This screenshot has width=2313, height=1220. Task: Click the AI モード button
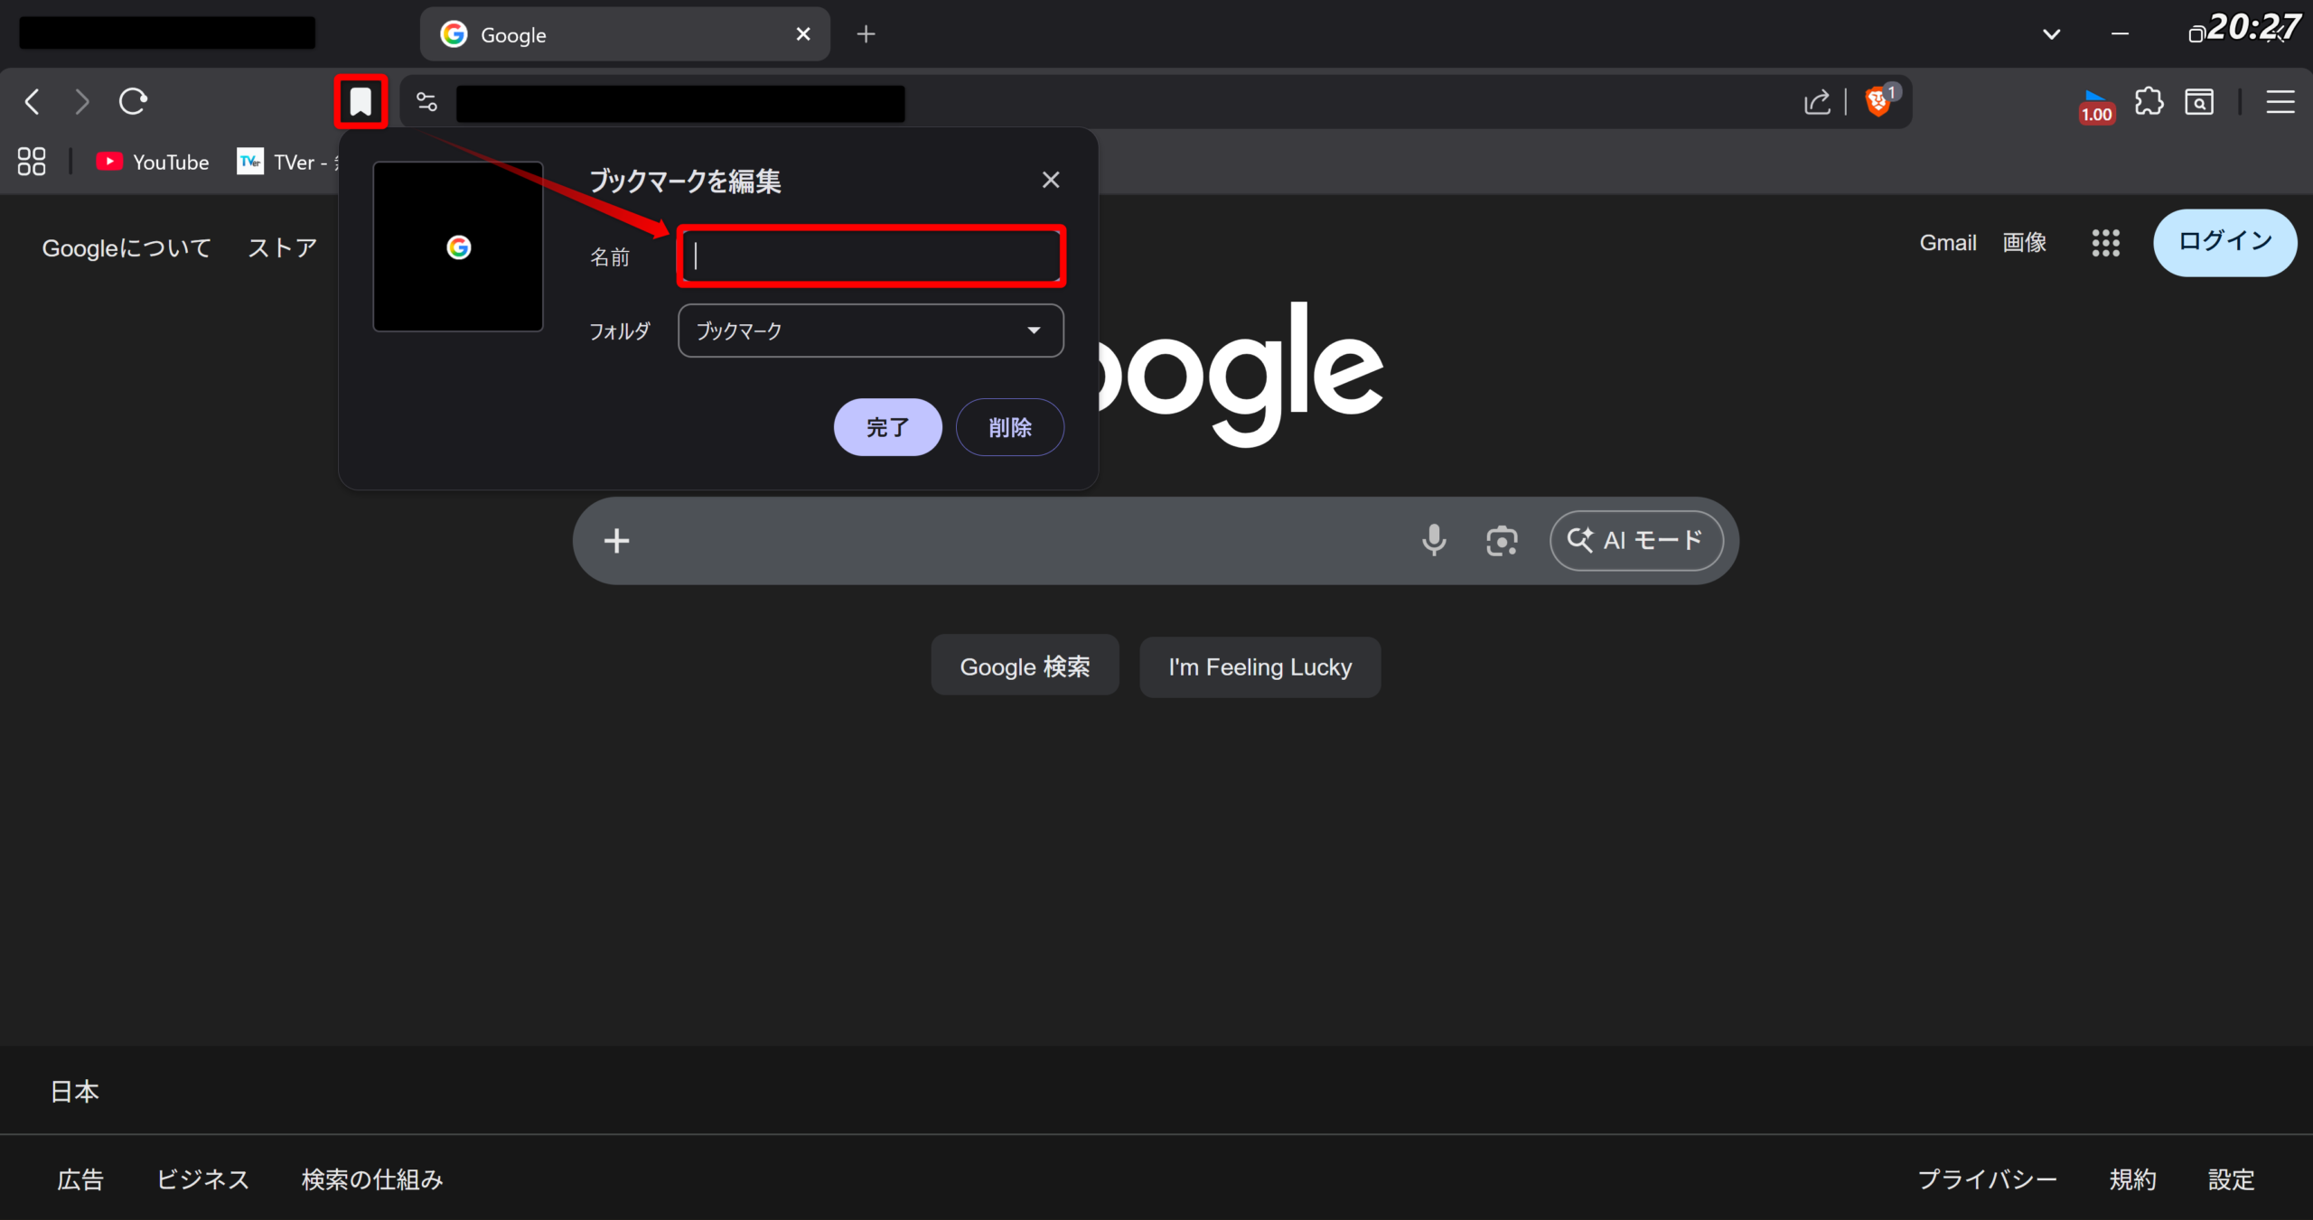[1635, 540]
